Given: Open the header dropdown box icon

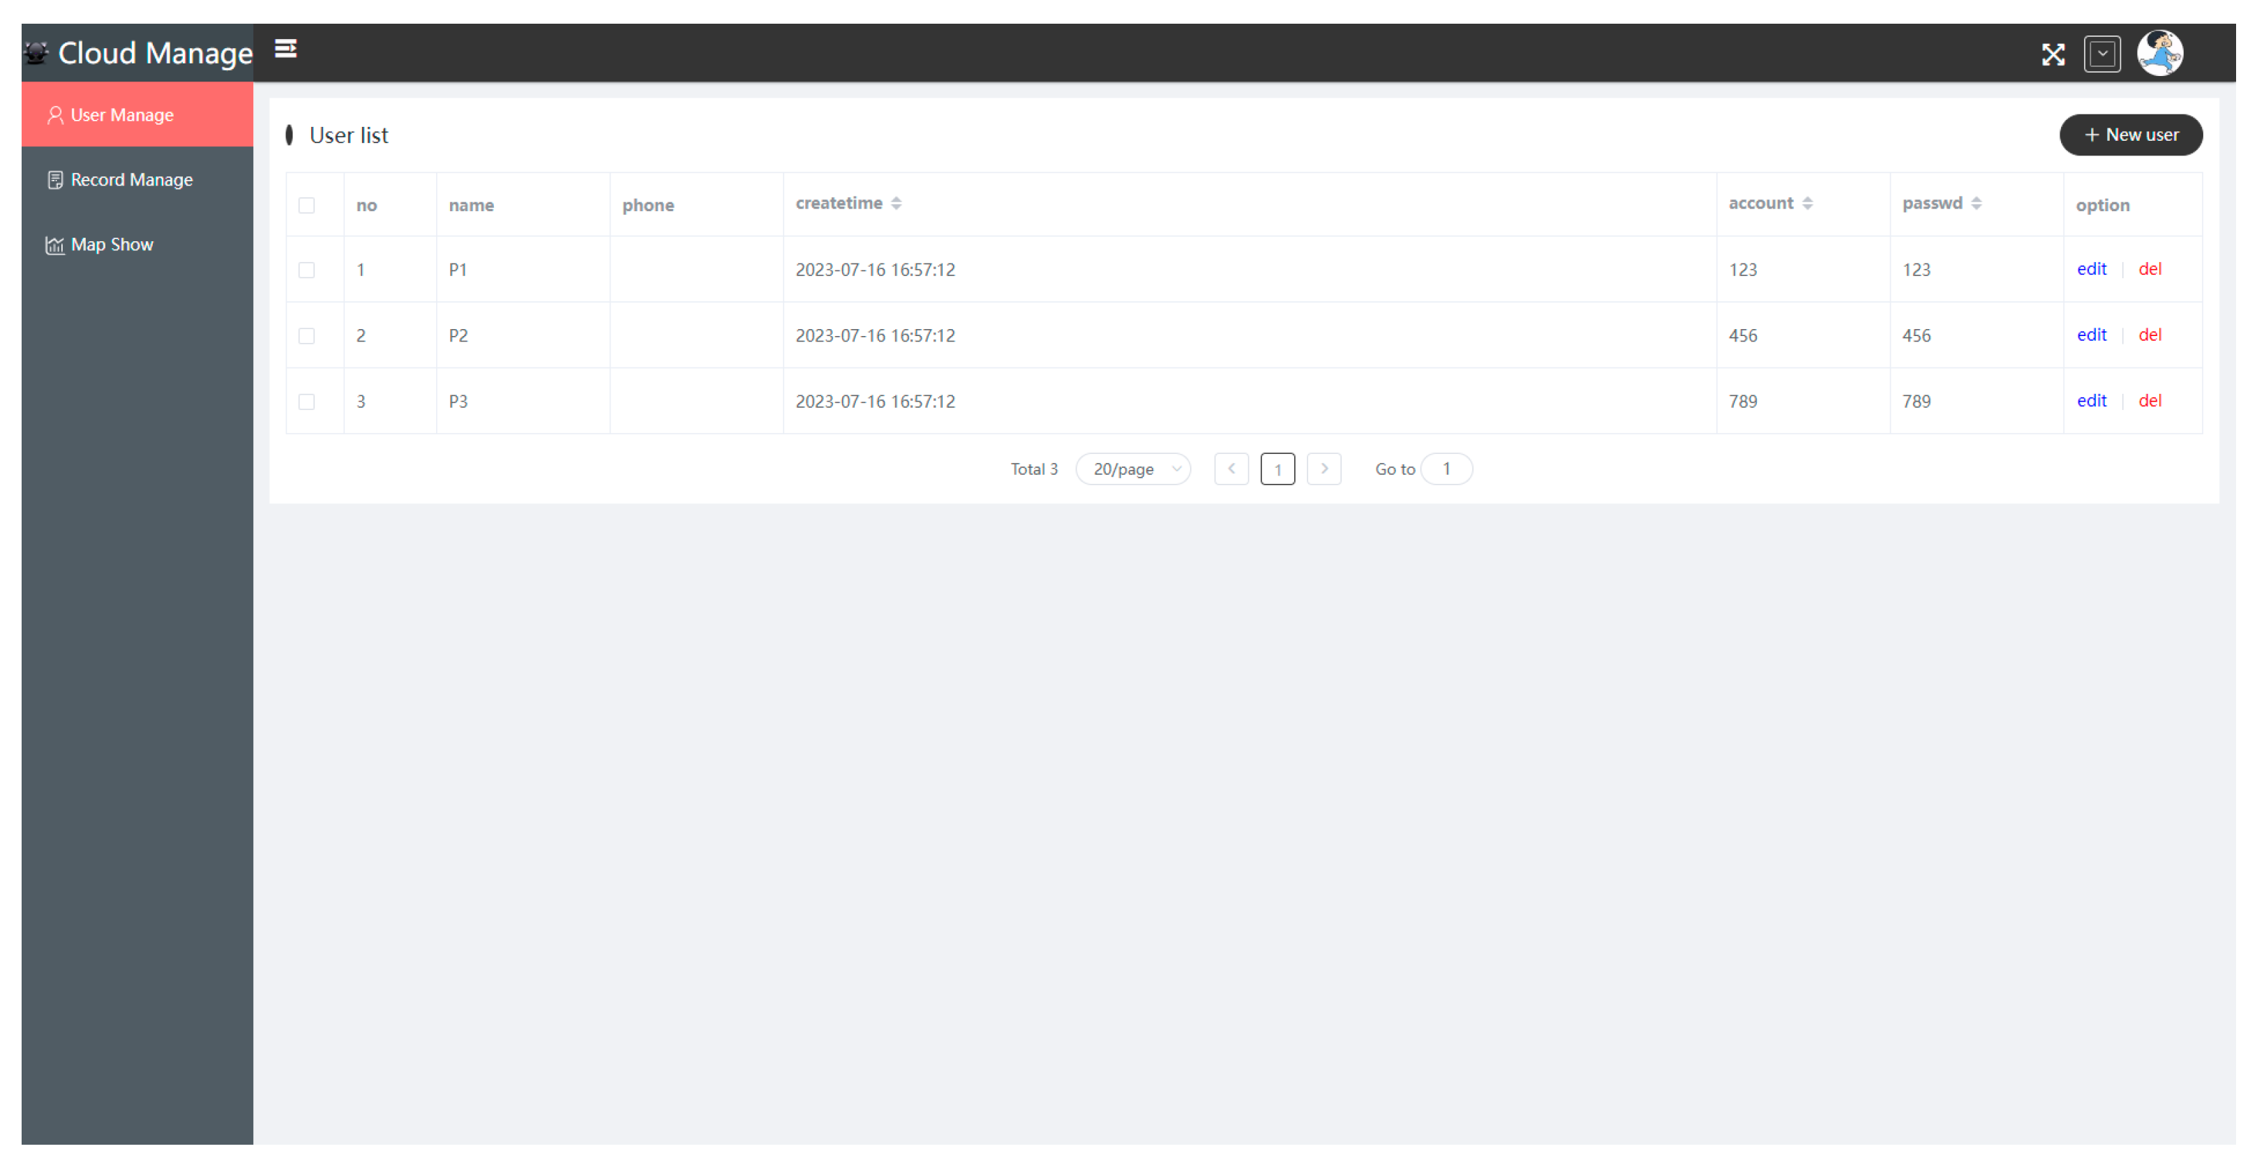Looking at the screenshot, I should (2101, 54).
